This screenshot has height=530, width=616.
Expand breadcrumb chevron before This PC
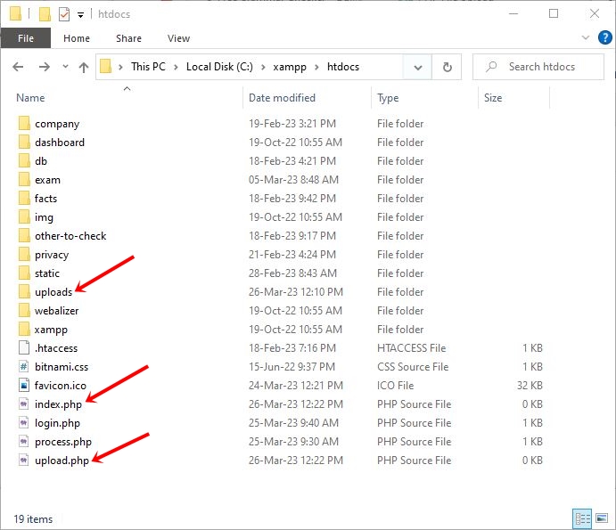click(120, 67)
